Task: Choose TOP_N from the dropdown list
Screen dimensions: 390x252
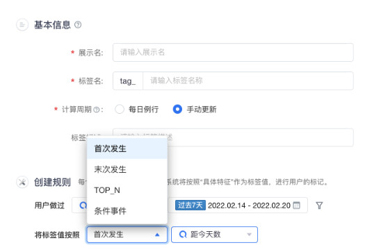Action: pyautogui.click(x=127, y=190)
